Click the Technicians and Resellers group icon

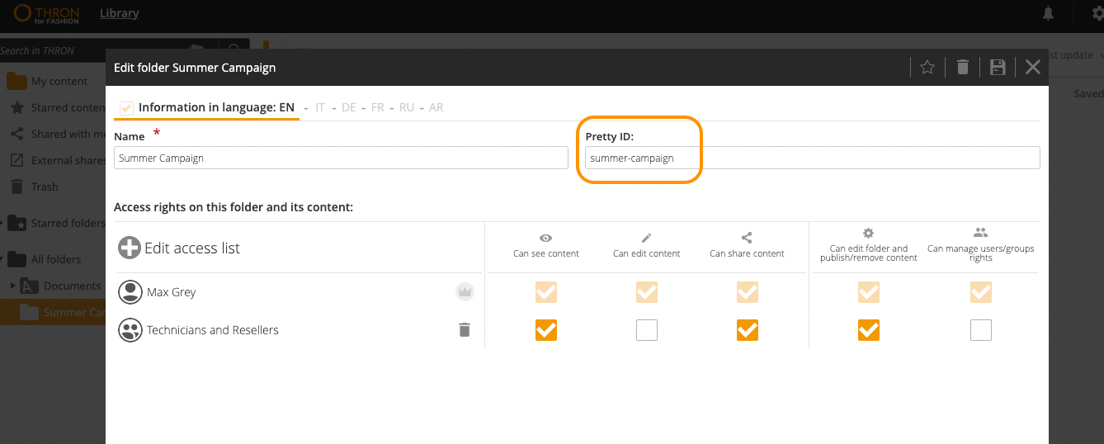tap(130, 330)
